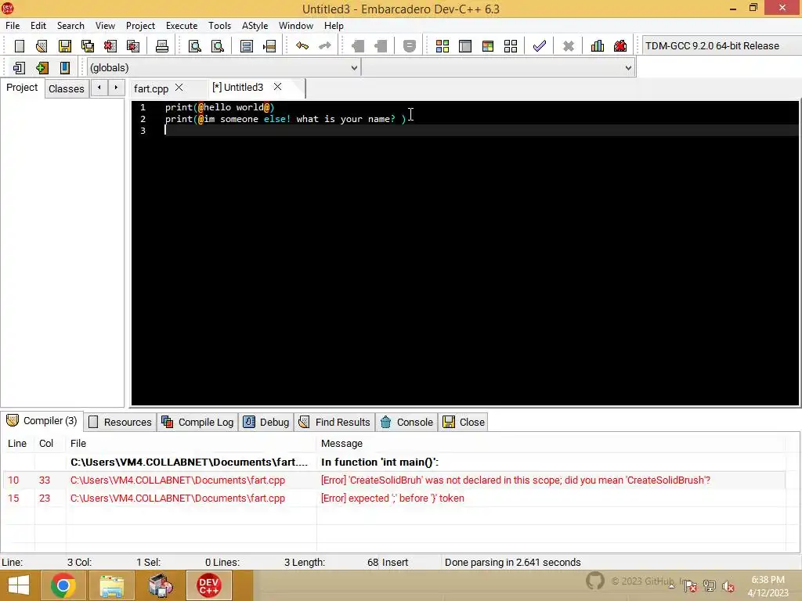
Task: Undo the last edit
Action: [x=302, y=46]
